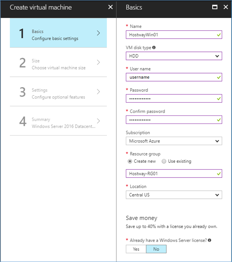The height and width of the screenshot is (262, 232).
Task: Show VM disk type info tooltip
Action: coord(154,47)
